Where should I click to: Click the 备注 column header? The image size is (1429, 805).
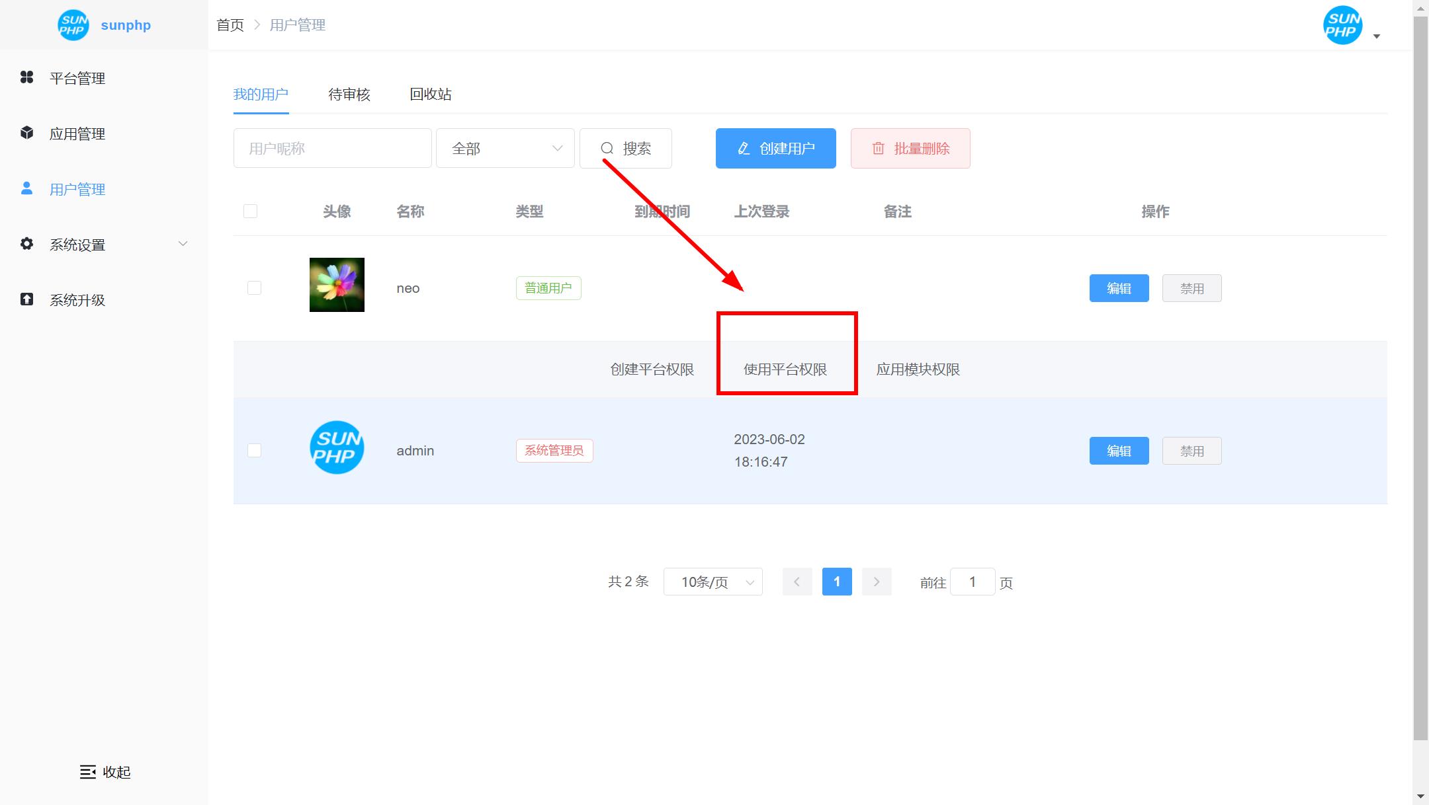(898, 211)
